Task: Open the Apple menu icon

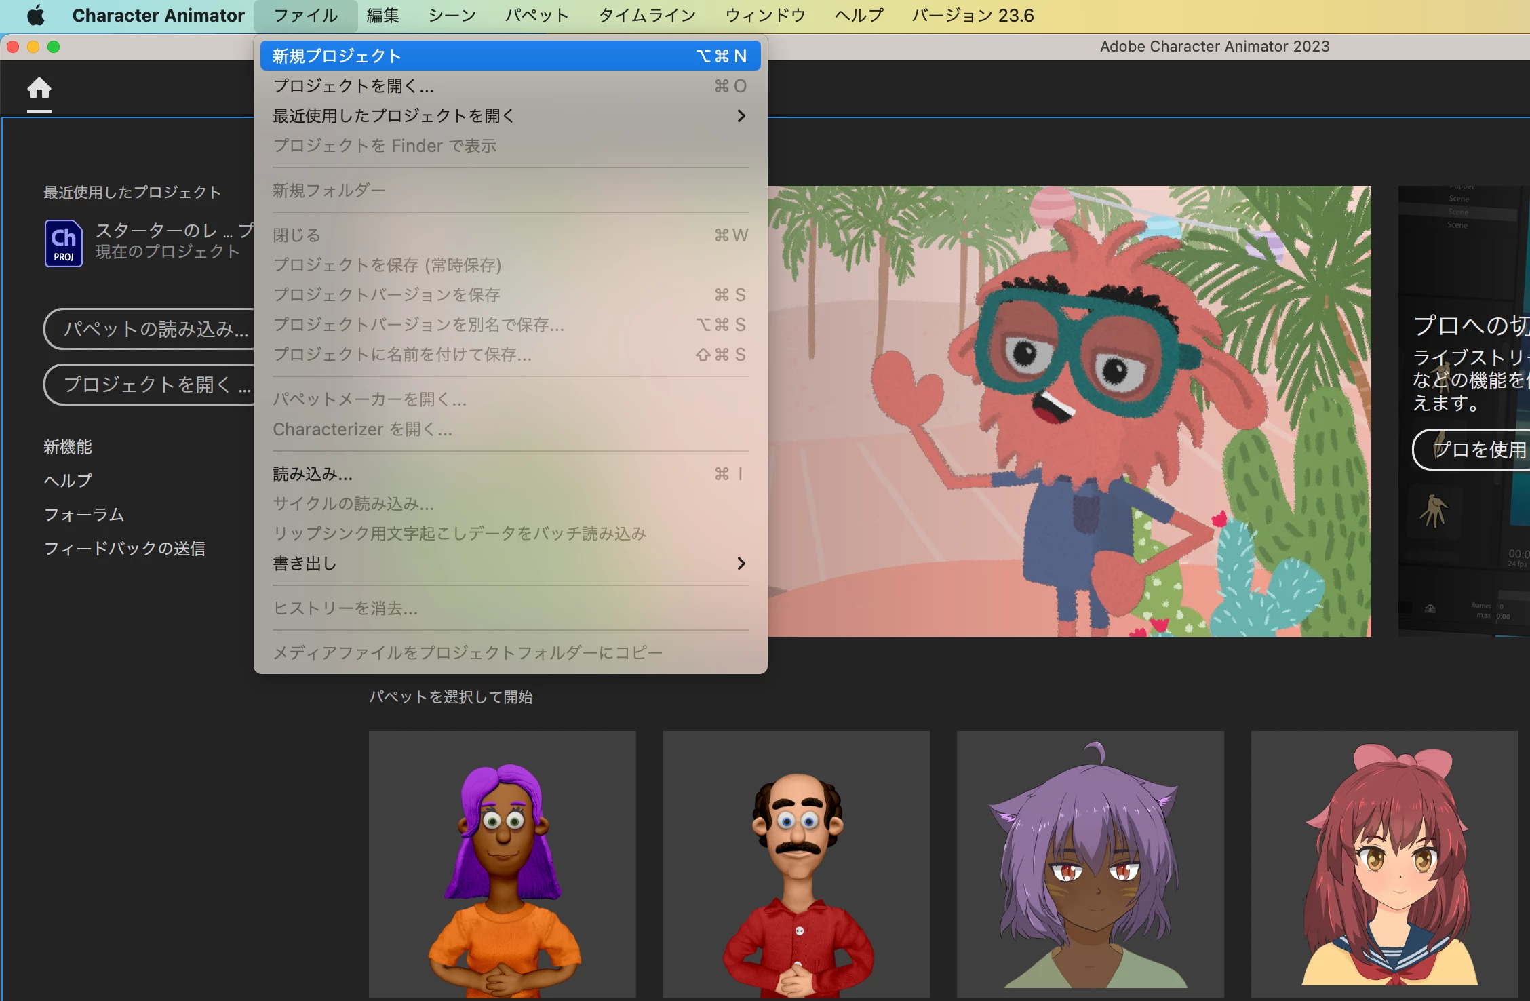Action: pos(35,15)
